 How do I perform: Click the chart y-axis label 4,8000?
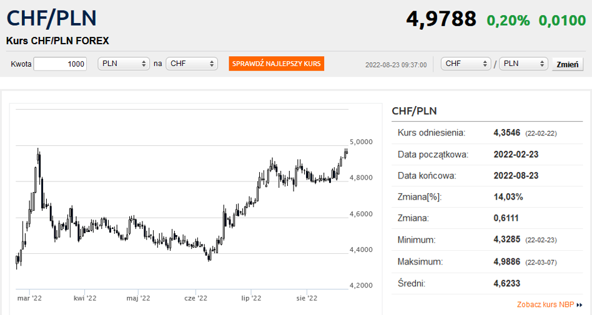[361, 178]
